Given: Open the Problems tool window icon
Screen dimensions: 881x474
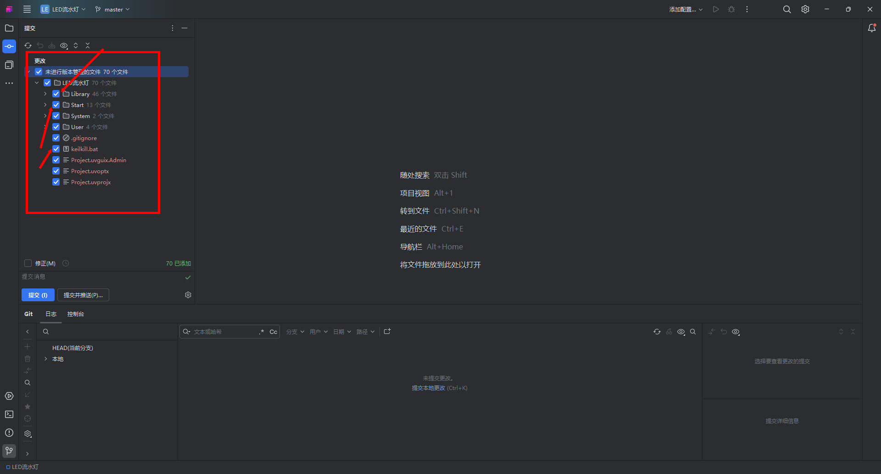Looking at the screenshot, I should point(9,433).
